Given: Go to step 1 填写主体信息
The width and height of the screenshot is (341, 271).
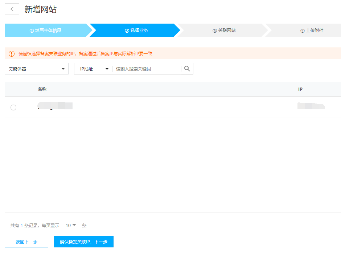Looking at the screenshot, I should point(46,31).
